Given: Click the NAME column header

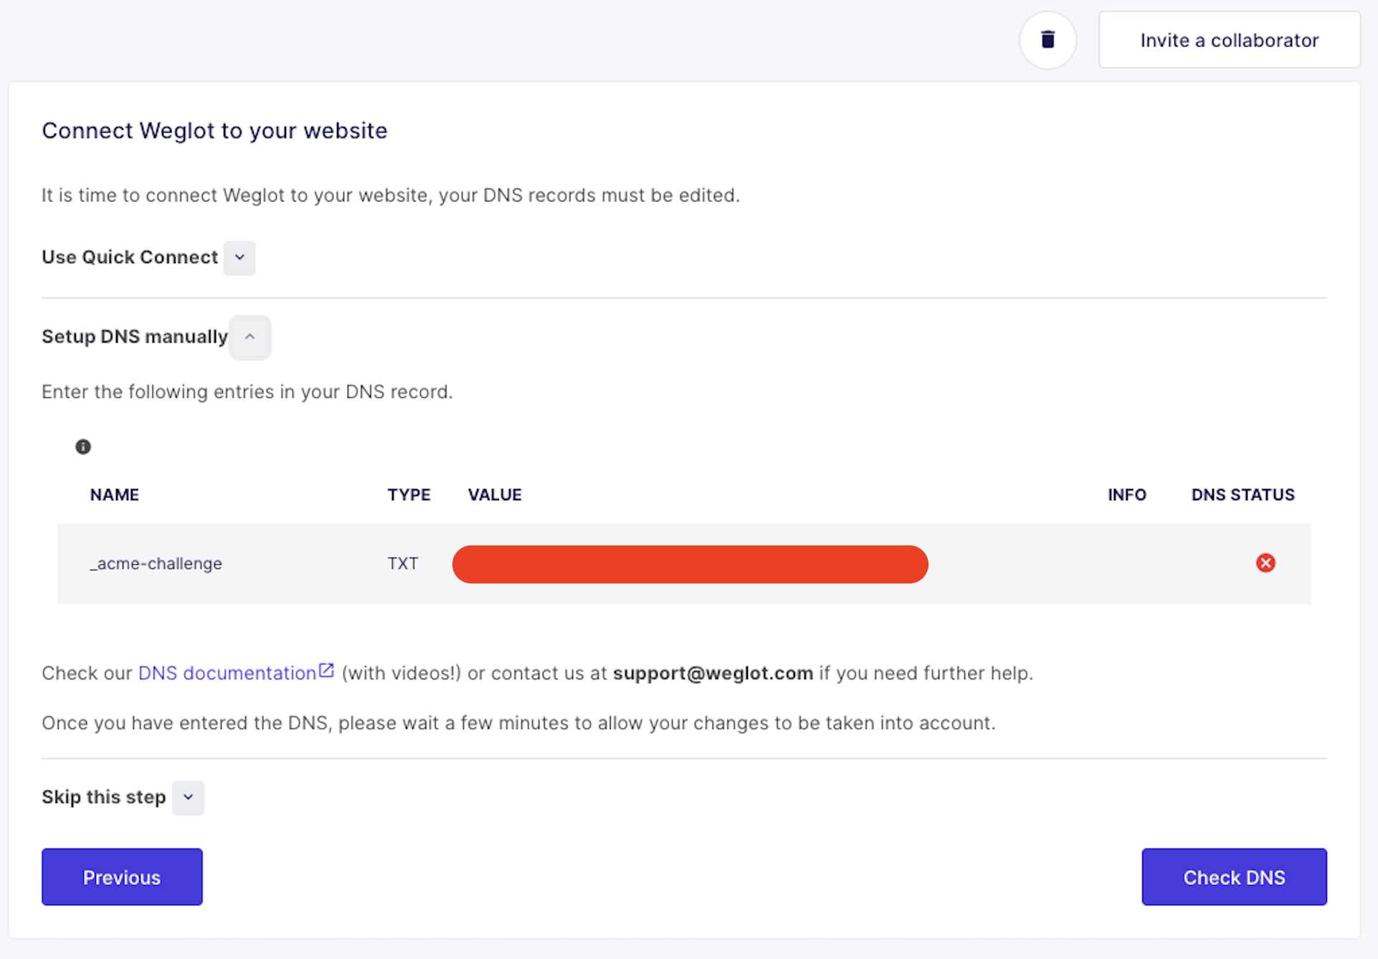Looking at the screenshot, I should tap(115, 495).
